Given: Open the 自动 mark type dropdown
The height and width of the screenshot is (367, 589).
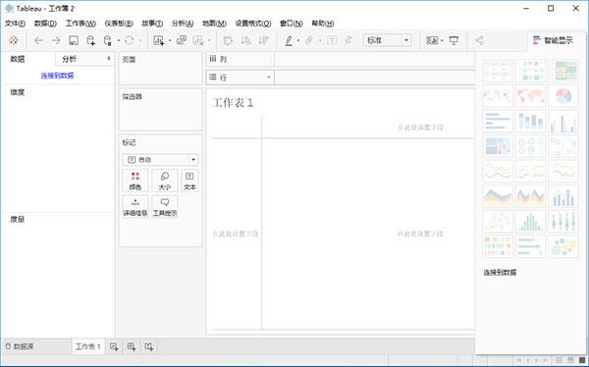Looking at the screenshot, I should pos(160,160).
